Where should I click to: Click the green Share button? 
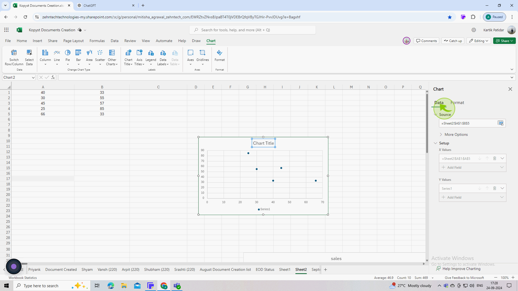[504, 41]
